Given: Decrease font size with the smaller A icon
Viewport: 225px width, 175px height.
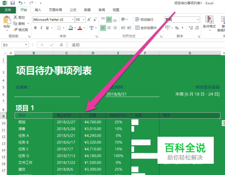Looking at the screenshot, I should coord(95,19).
